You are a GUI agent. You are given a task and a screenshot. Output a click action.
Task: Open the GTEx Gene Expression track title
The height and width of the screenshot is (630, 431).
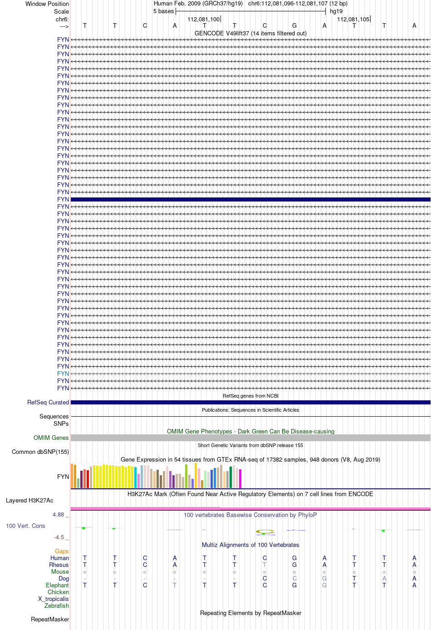point(250,459)
